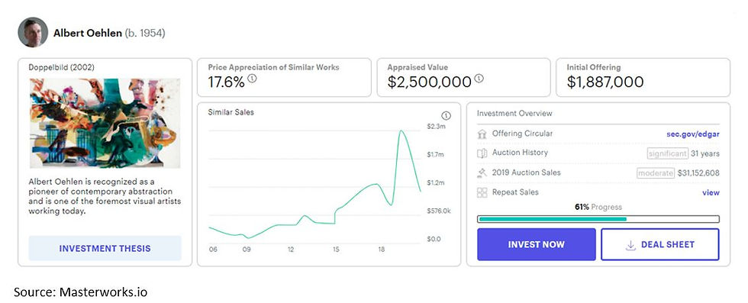Click the Repeat Sales grid icon

pos(482,192)
